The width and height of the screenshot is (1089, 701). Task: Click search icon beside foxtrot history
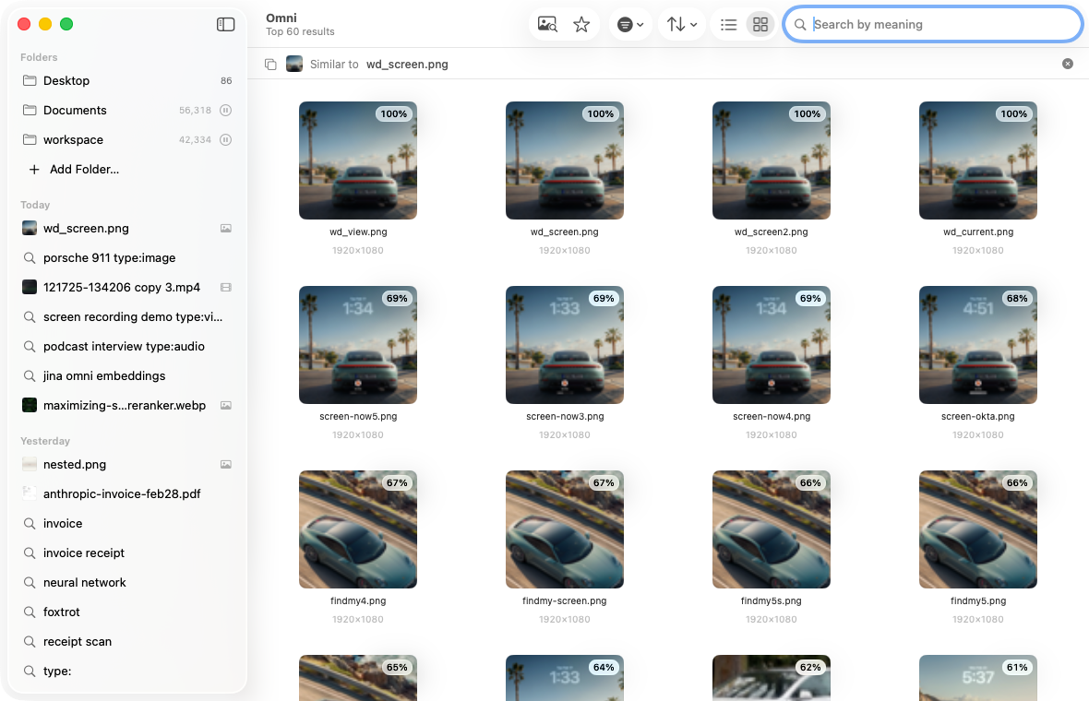click(30, 612)
